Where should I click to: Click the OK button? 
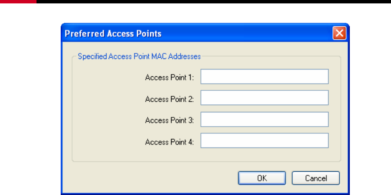[262, 178]
